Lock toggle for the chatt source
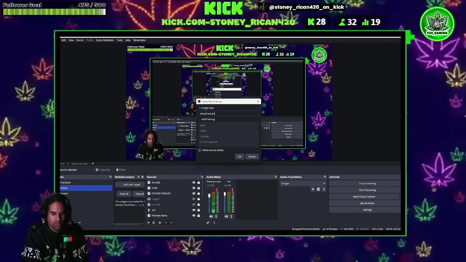 [198, 188]
